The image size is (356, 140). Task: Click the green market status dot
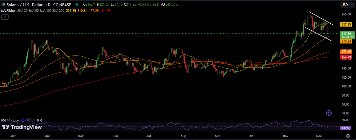point(77,5)
